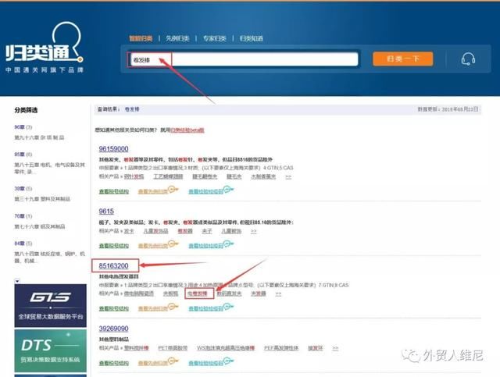The height and width of the screenshot is (377, 500).
Task: Open tariff code 96159000
Action: [113, 149]
